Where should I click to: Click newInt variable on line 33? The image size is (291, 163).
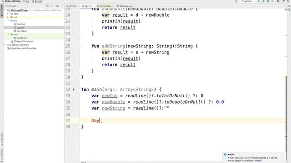[110, 96]
